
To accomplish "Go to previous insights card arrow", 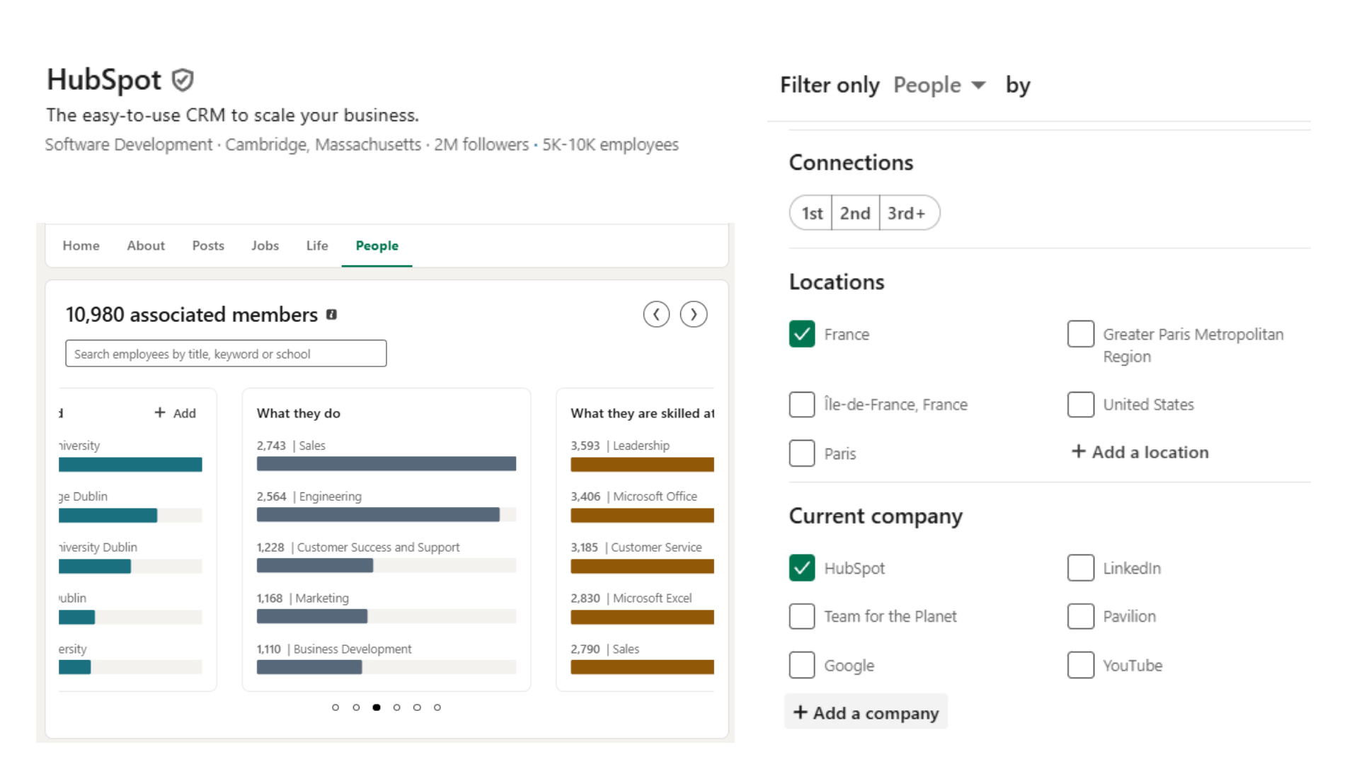I will point(656,314).
